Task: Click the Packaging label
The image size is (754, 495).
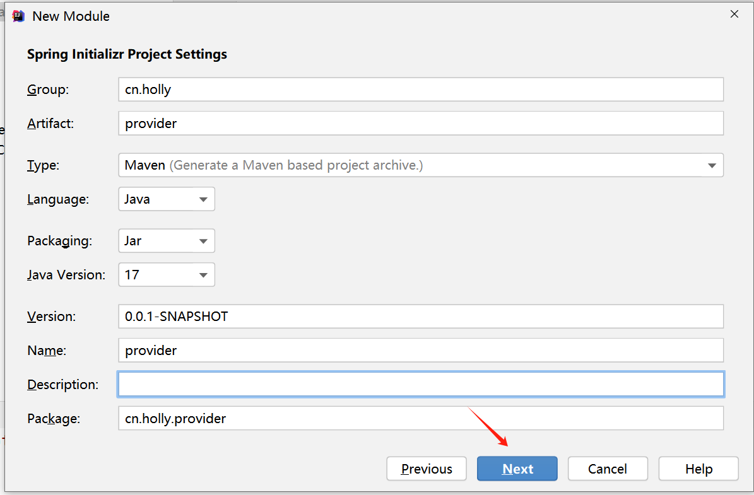Action: coord(59,241)
